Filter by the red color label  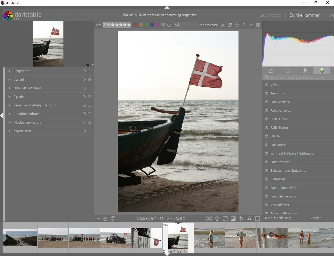click(x=135, y=25)
